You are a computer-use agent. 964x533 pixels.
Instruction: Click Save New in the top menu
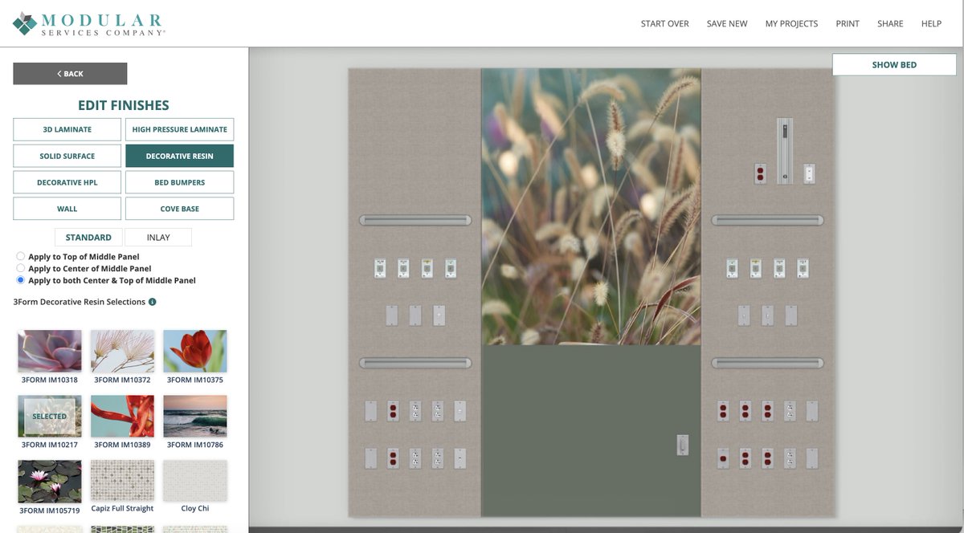[727, 24]
